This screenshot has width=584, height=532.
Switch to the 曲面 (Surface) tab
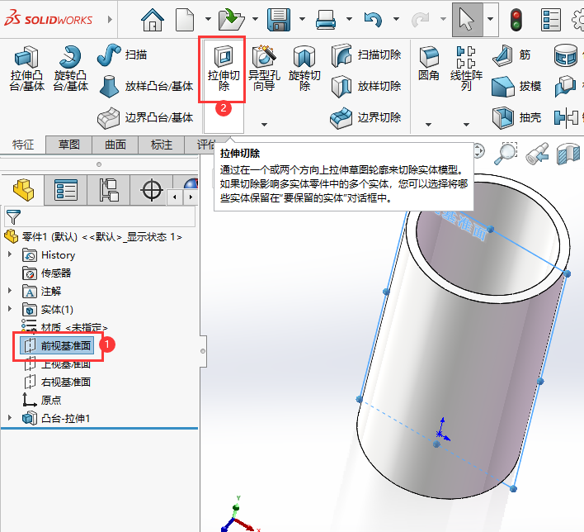pos(115,145)
